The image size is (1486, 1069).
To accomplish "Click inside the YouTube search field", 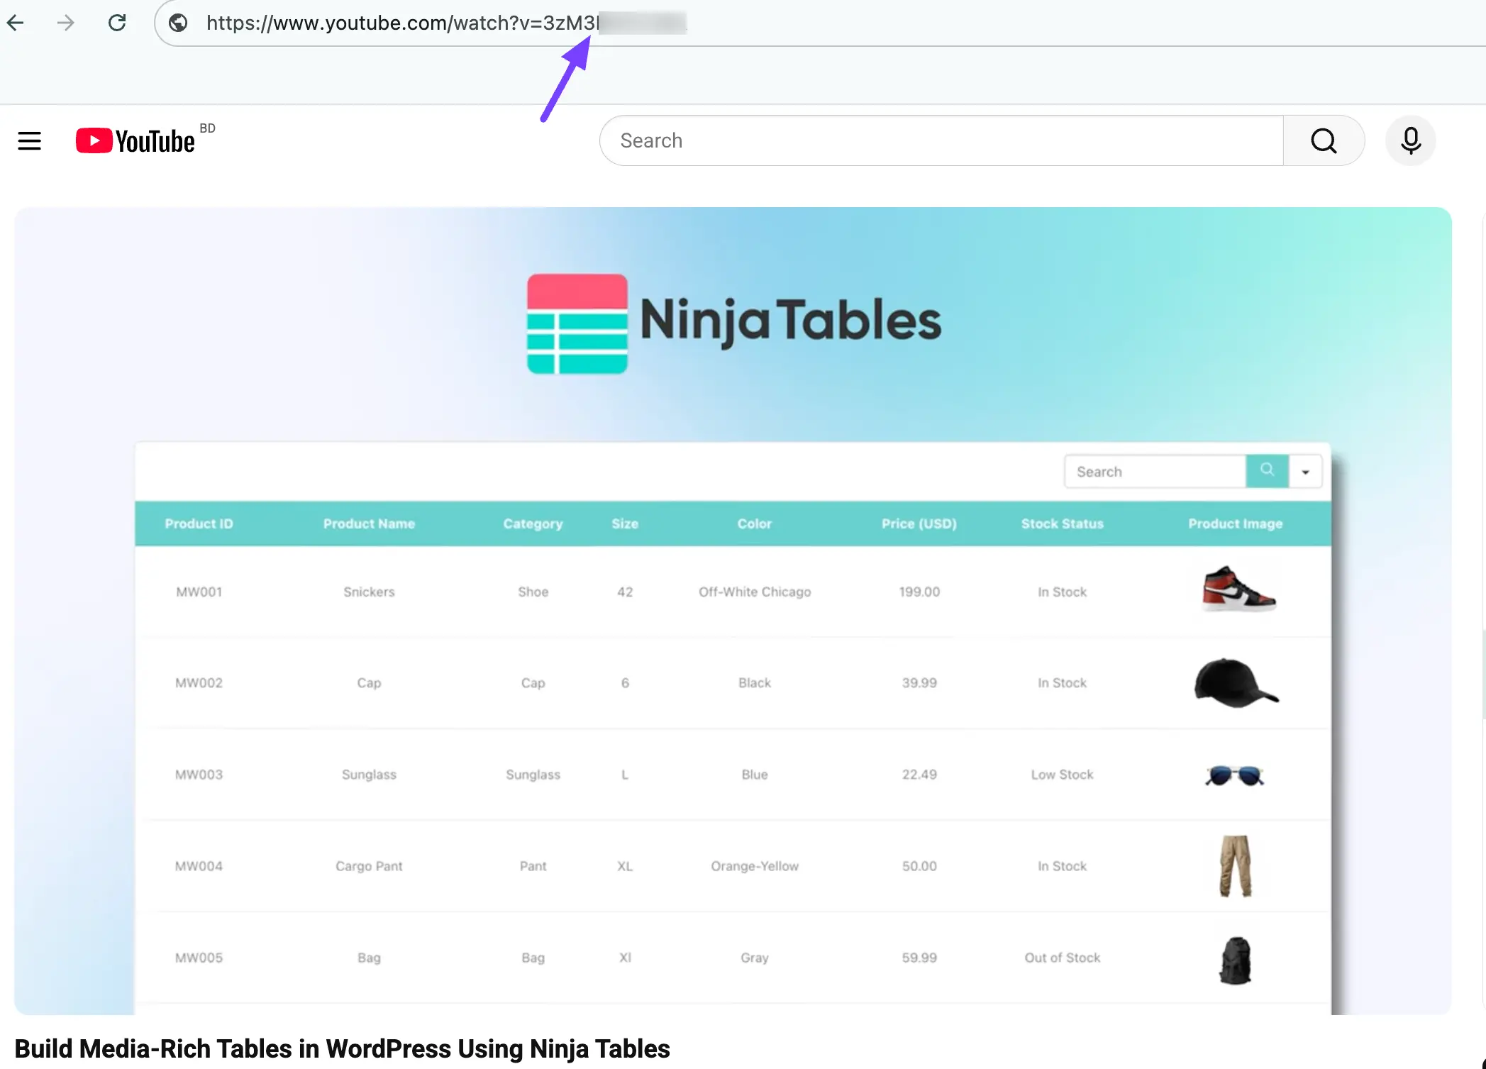I will click(941, 140).
